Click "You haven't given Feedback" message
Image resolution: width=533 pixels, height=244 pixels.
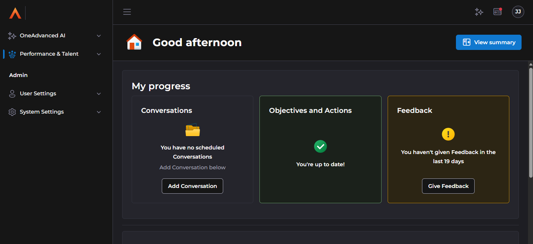coord(448,157)
